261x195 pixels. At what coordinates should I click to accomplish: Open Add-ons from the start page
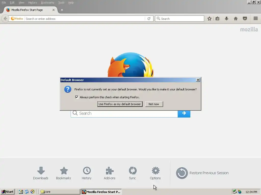tap(110, 173)
